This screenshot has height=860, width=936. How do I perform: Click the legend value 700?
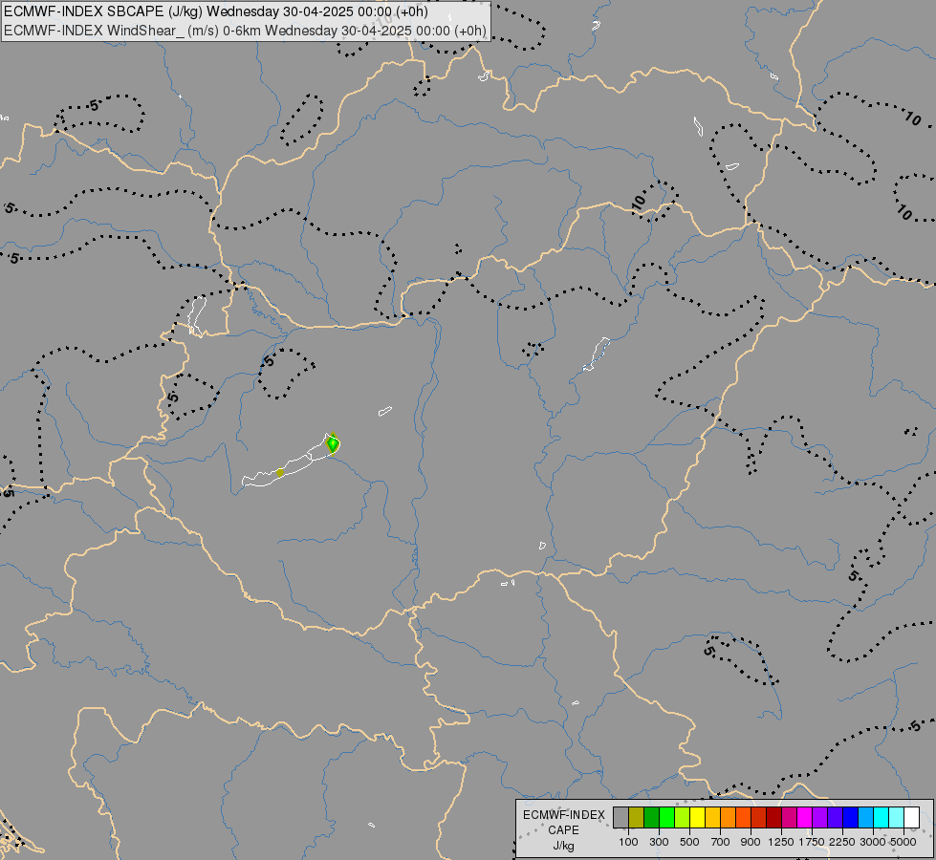(721, 842)
